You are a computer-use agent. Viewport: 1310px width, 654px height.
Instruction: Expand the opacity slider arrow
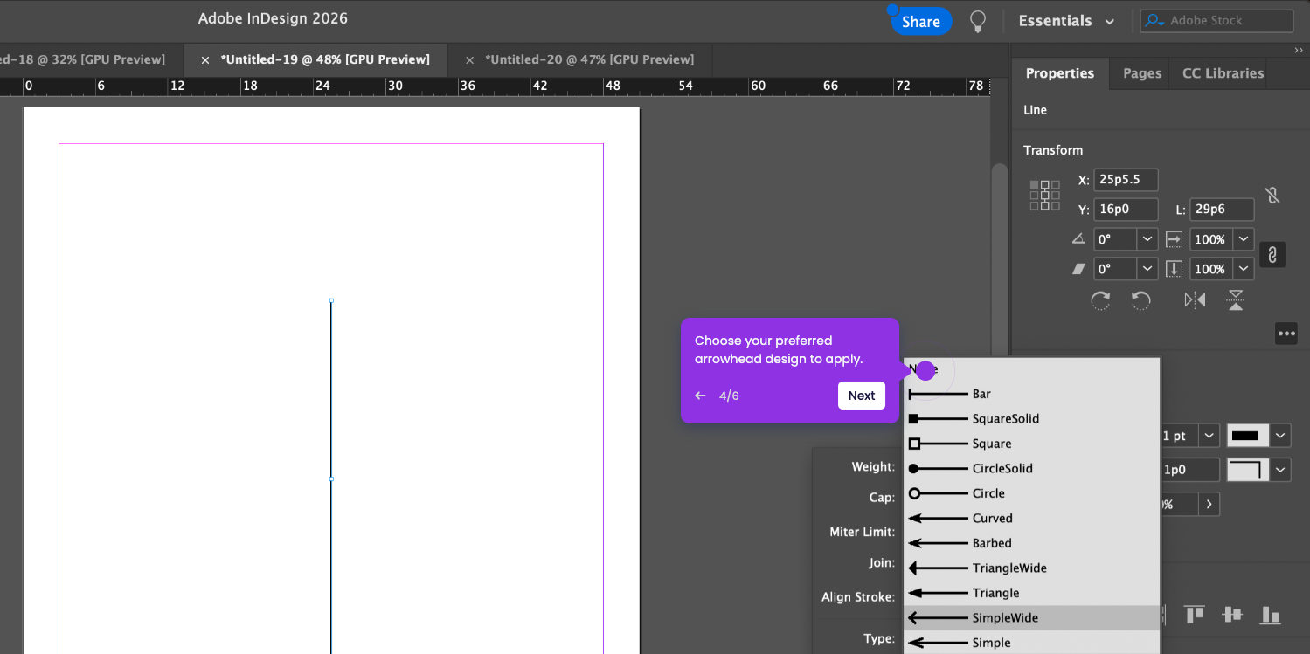point(1209,504)
